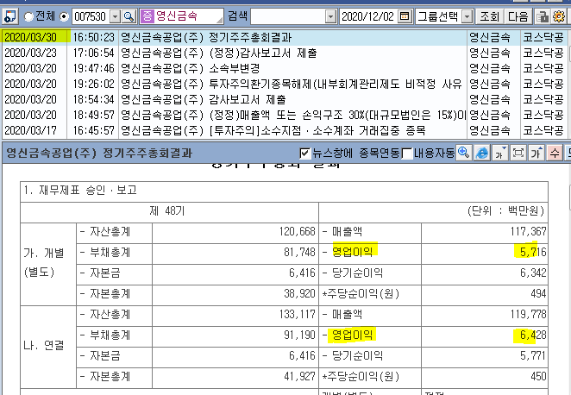Click the pink 수 button icon
Screen dimensions: 571x395
click(555, 153)
